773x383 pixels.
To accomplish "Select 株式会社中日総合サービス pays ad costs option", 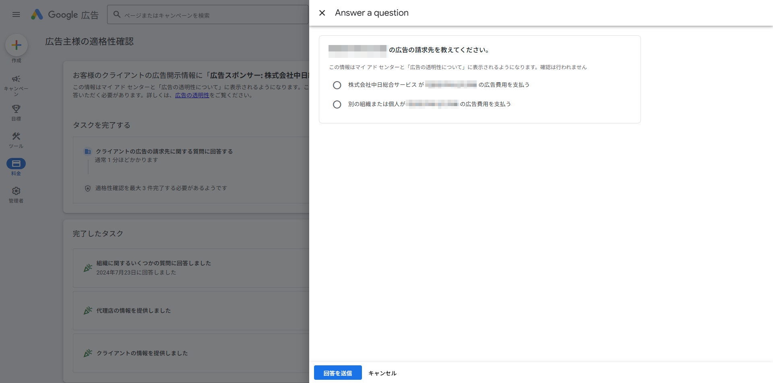I will pyautogui.click(x=337, y=85).
